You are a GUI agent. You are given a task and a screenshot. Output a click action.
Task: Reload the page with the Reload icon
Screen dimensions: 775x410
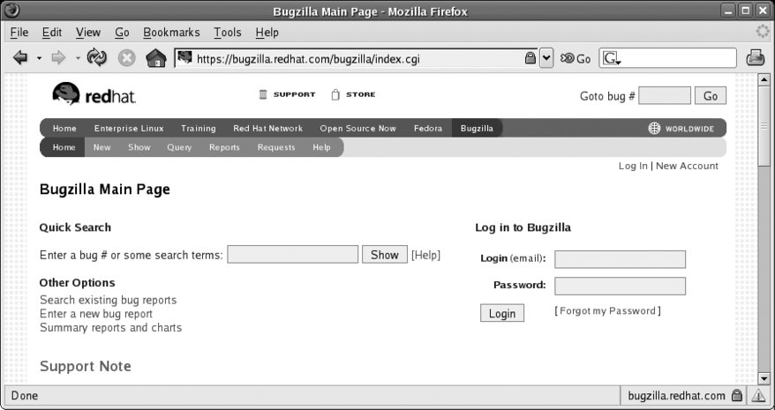tap(97, 58)
